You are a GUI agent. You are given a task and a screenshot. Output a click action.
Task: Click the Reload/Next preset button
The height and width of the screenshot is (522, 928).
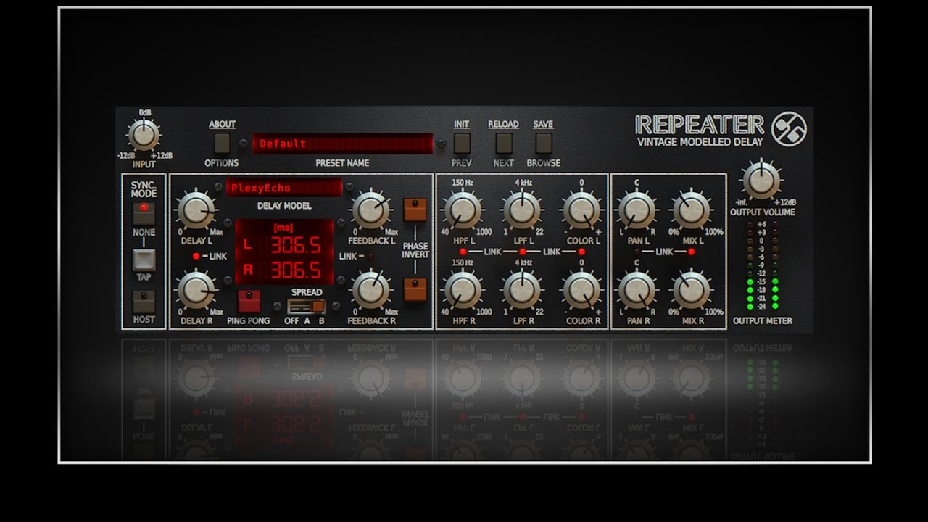tap(503, 144)
